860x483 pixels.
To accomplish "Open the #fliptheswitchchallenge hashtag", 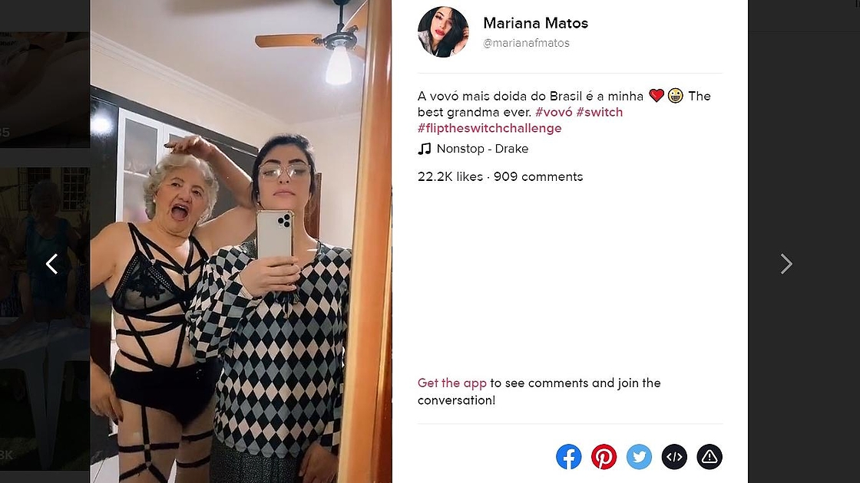I will (490, 128).
